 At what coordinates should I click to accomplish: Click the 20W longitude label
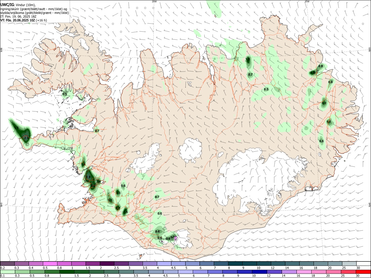[x=154, y=1]
